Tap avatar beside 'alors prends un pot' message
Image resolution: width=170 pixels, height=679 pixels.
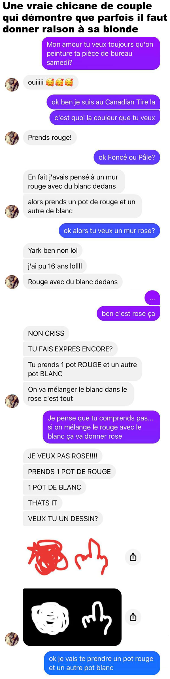pyautogui.click(x=12, y=212)
